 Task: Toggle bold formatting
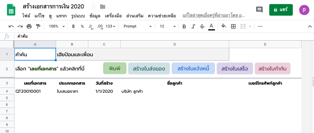184,26
